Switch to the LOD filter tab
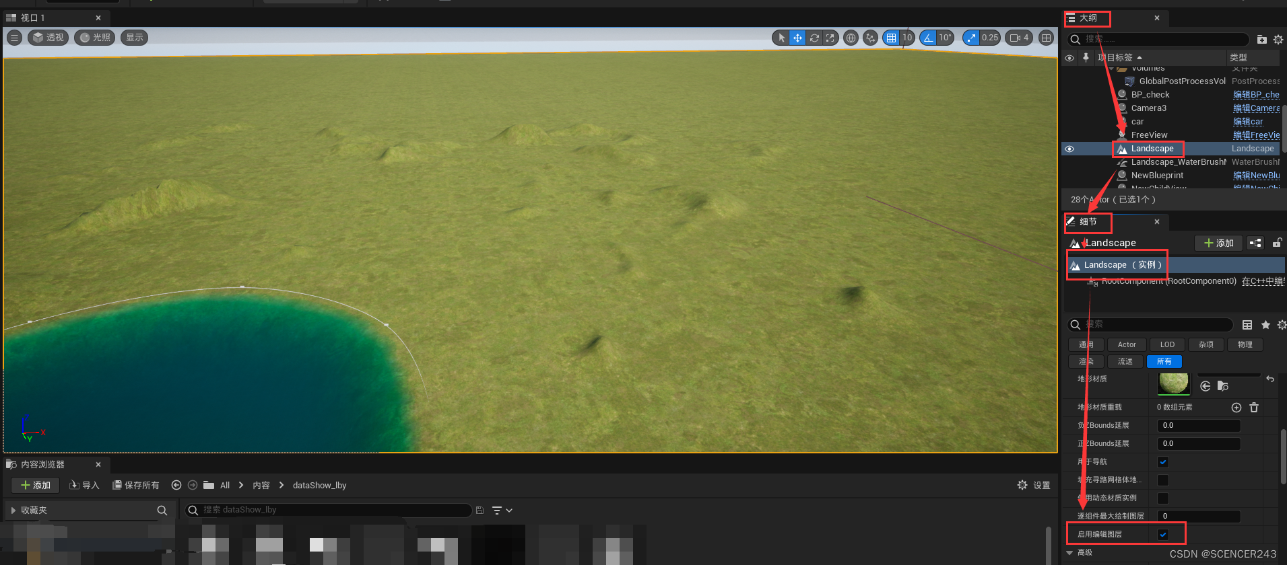 pos(1167,344)
